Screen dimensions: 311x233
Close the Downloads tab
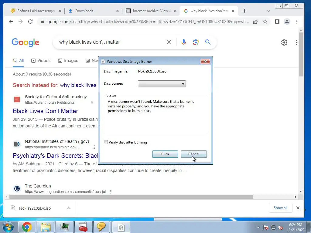(118, 11)
